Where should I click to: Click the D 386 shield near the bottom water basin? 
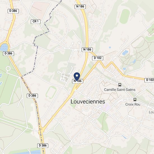(x=43, y=145)
